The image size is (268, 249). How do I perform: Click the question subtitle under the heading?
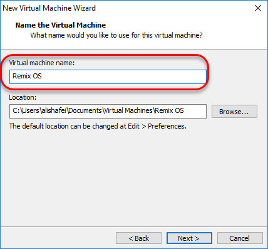[x=116, y=35]
